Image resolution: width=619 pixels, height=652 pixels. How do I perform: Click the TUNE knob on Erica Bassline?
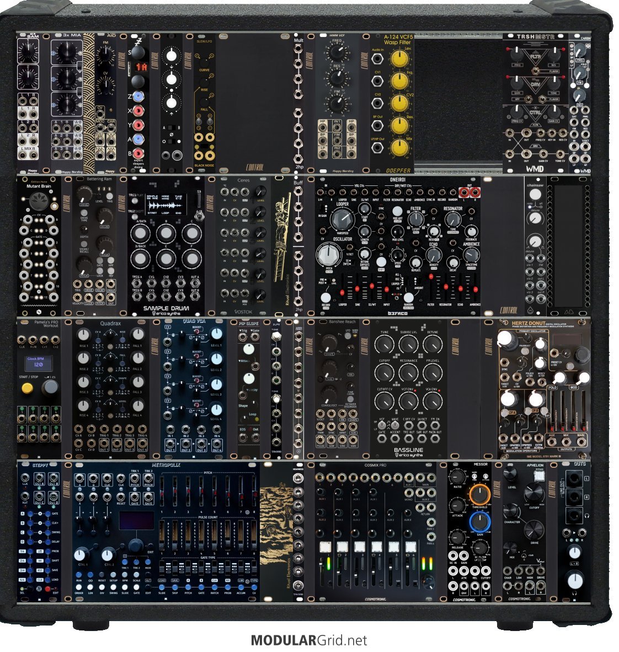(385, 345)
